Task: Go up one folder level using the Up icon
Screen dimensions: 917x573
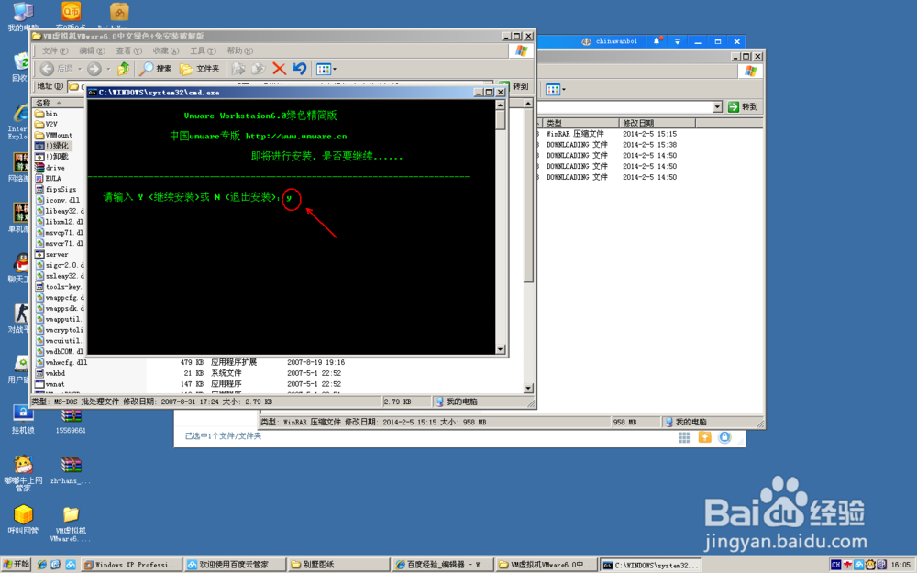Action: tap(124, 69)
